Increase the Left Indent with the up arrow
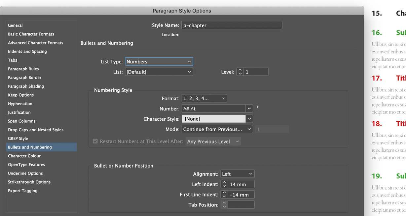The height and width of the screenshot is (216, 406). click(224, 182)
